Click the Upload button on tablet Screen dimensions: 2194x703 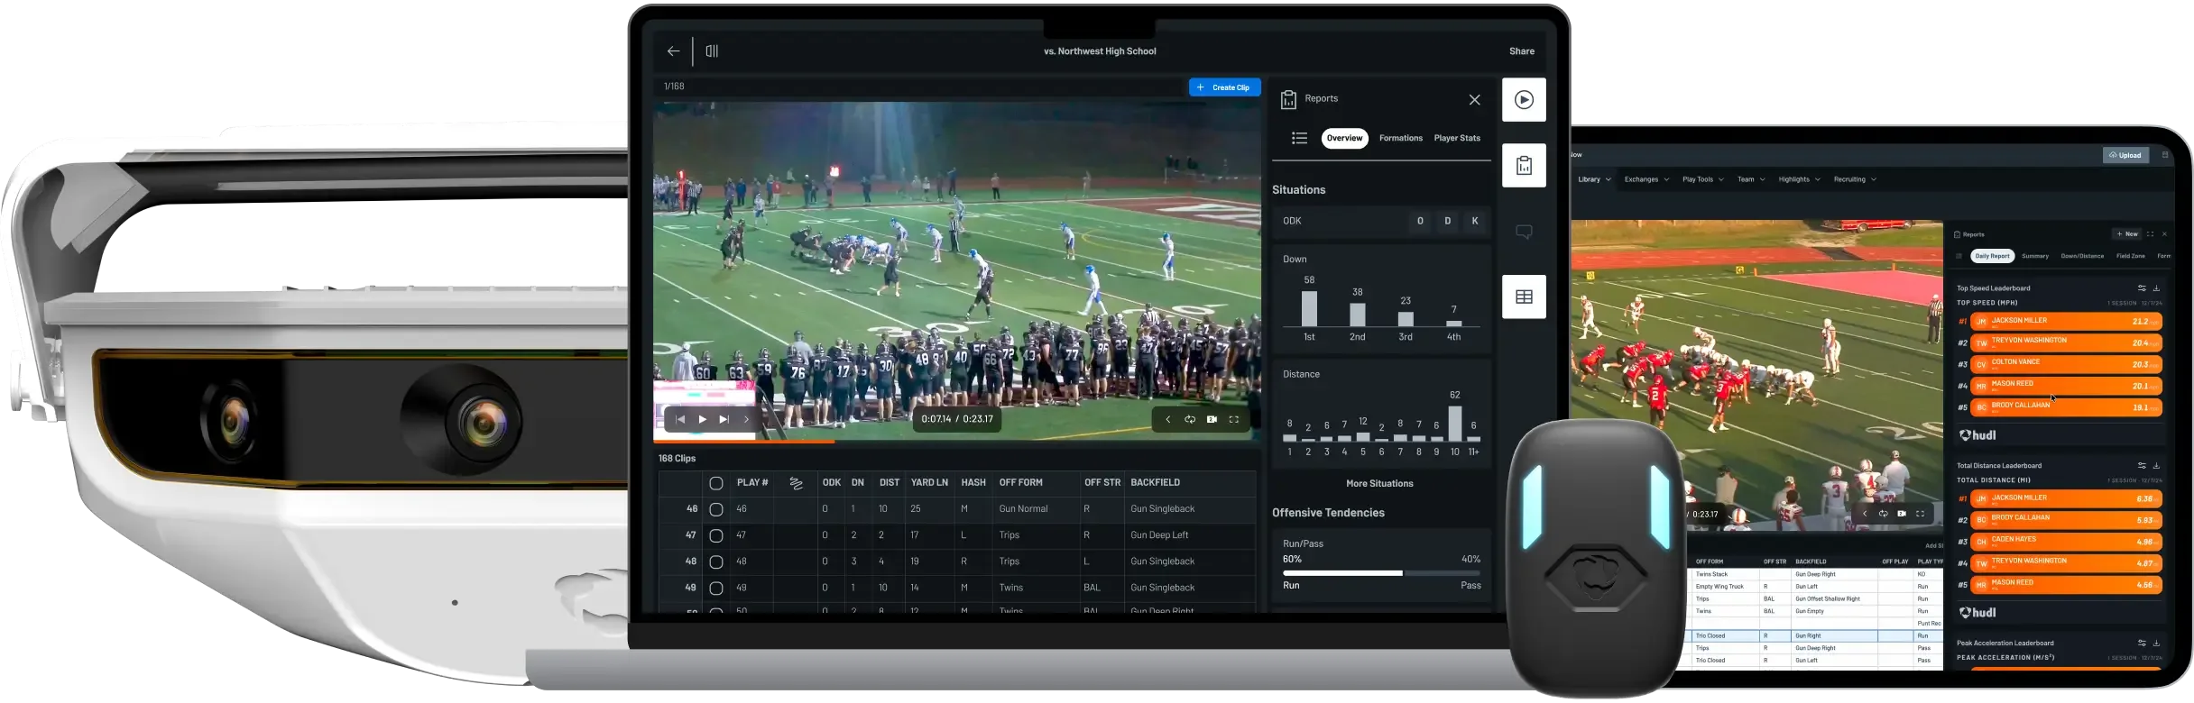(2125, 155)
